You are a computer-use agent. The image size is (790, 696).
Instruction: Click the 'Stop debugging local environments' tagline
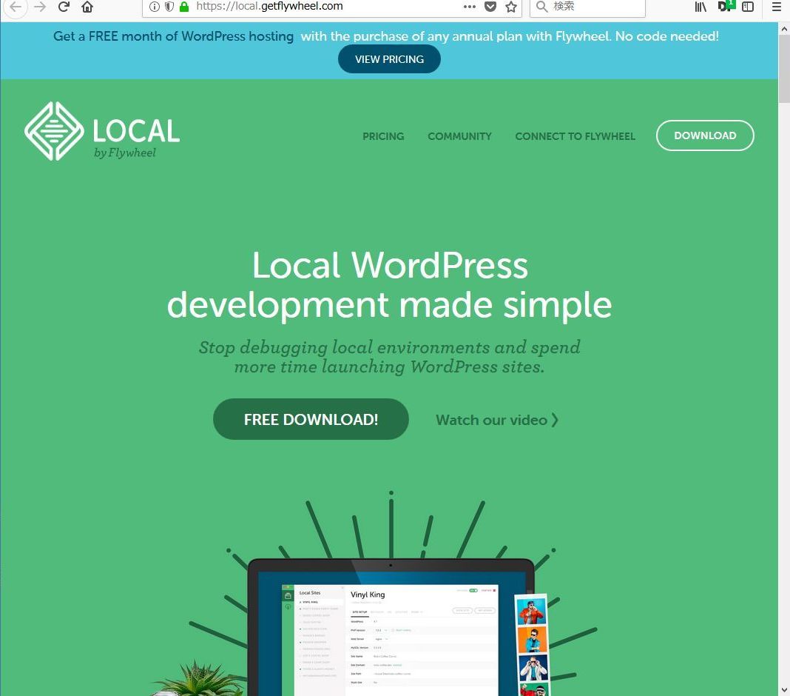pyautogui.click(x=390, y=357)
